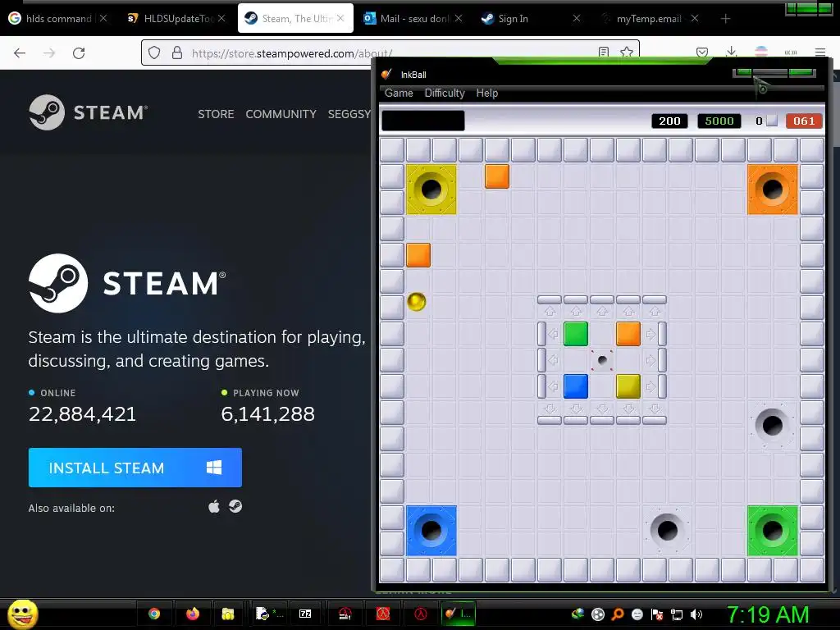Bookmark this page with the star icon

(627, 52)
